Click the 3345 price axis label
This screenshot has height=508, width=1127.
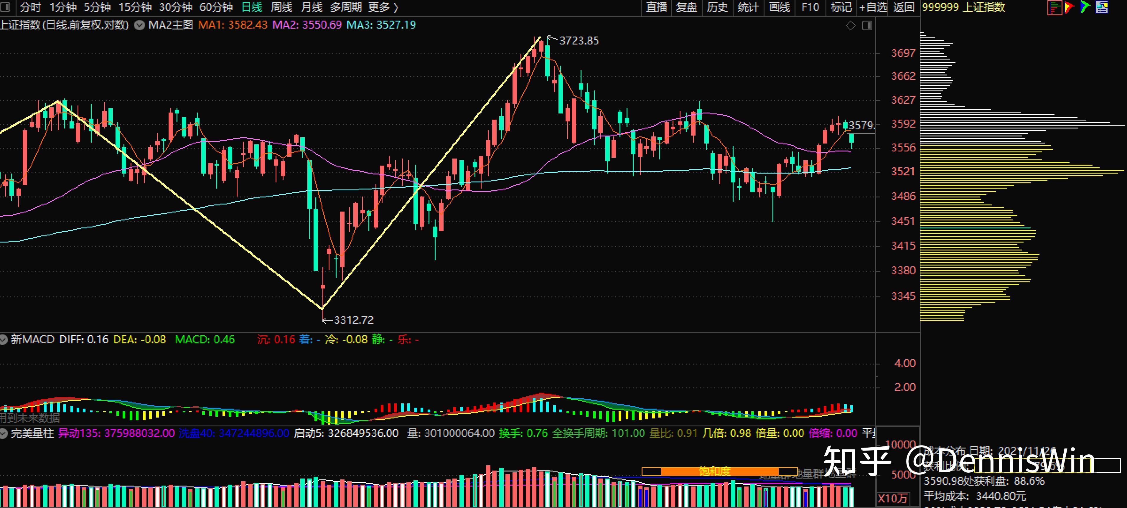pos(903,296)
